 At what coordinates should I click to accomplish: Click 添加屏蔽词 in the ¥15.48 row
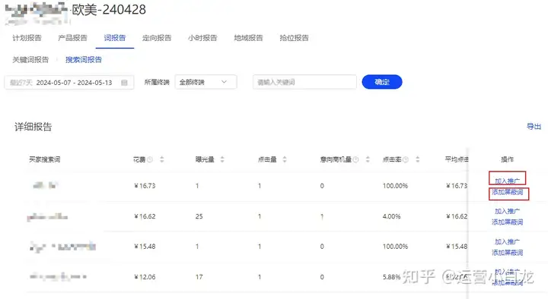pyautogui.click(x=508, y=253)
